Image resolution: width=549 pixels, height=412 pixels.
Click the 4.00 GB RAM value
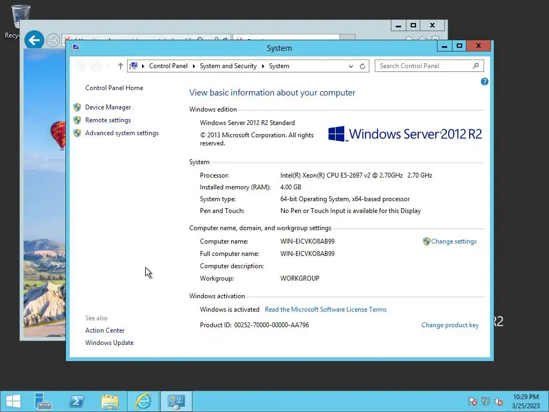coord(291,187)
